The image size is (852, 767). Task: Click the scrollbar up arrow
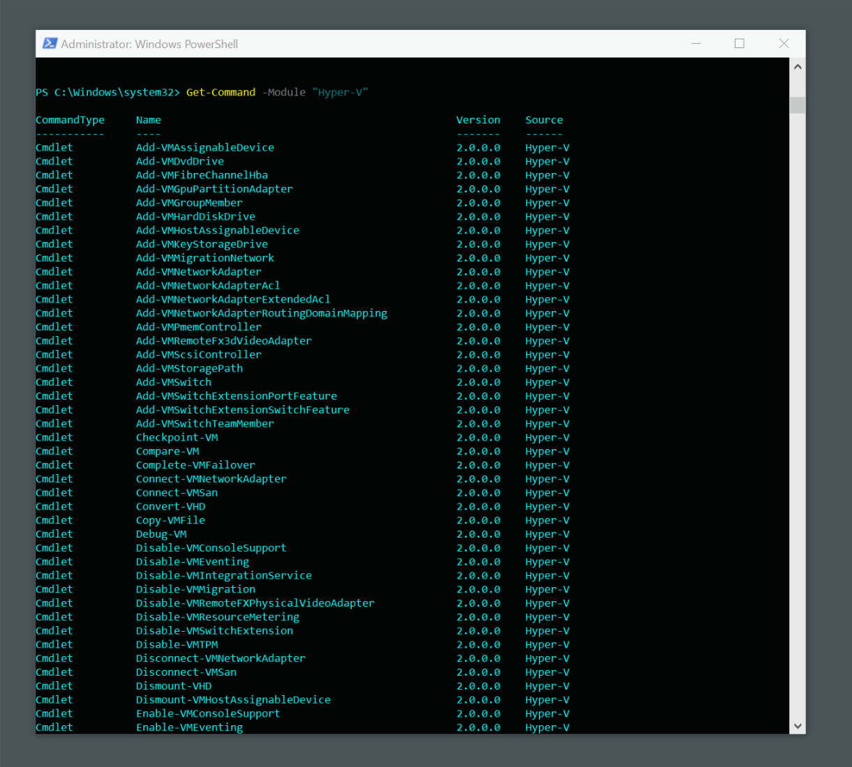tap(797, 66)
